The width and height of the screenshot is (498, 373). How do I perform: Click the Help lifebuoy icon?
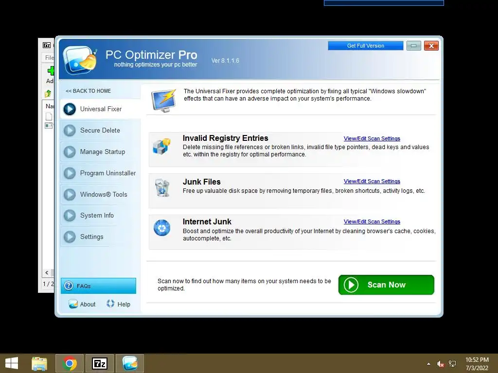coord(110,304)
